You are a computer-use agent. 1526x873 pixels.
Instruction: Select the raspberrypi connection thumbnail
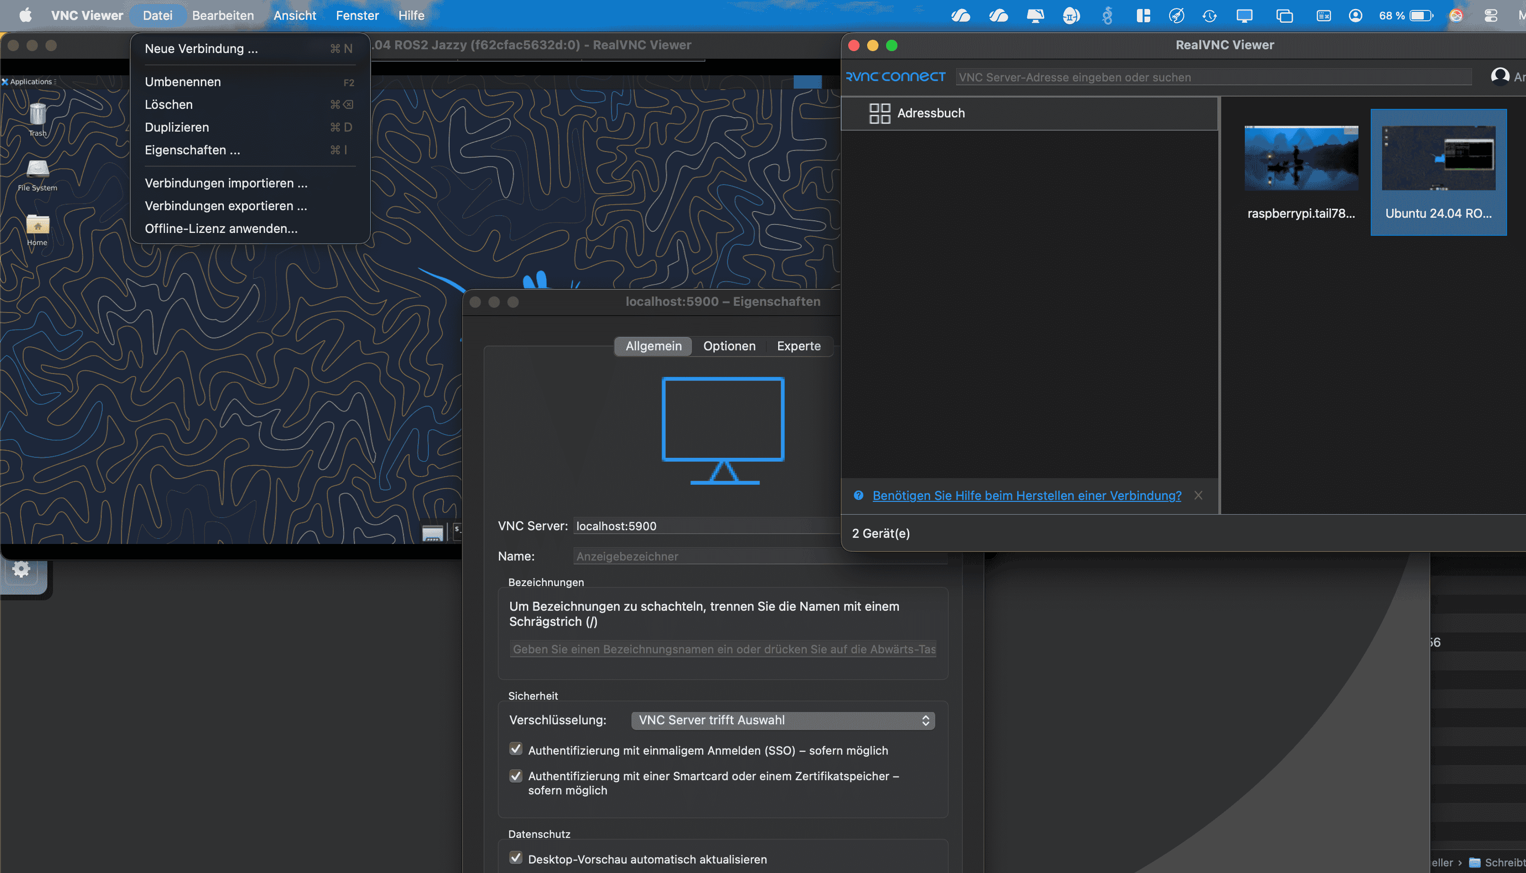[x=1301, y=159]
